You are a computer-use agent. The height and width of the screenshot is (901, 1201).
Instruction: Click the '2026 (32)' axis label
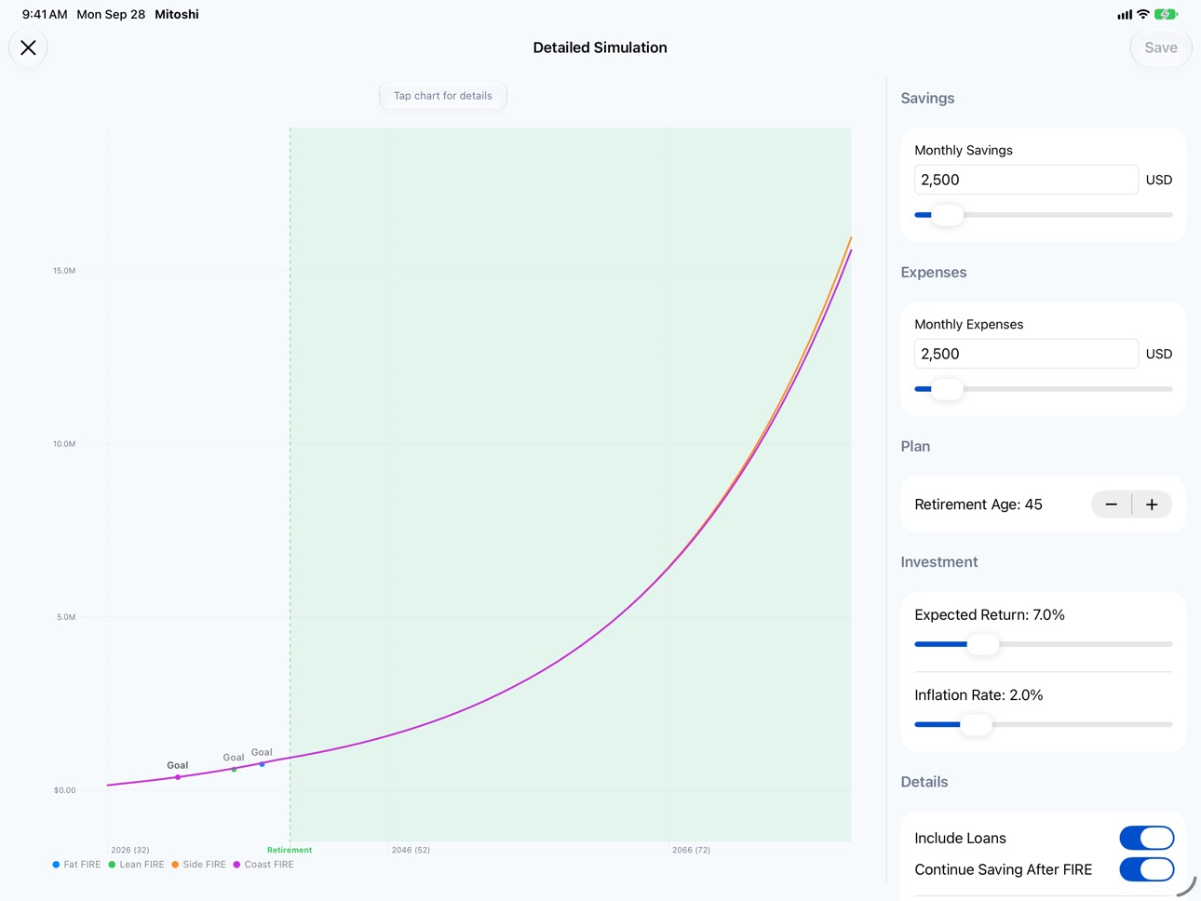point(130,850)
